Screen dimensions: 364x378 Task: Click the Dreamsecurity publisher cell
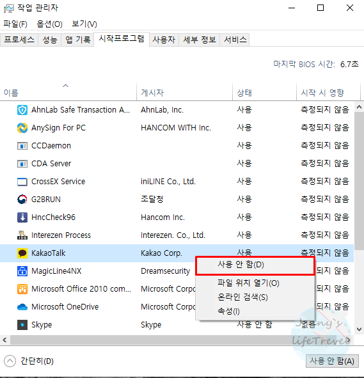(x=165, y=271)
